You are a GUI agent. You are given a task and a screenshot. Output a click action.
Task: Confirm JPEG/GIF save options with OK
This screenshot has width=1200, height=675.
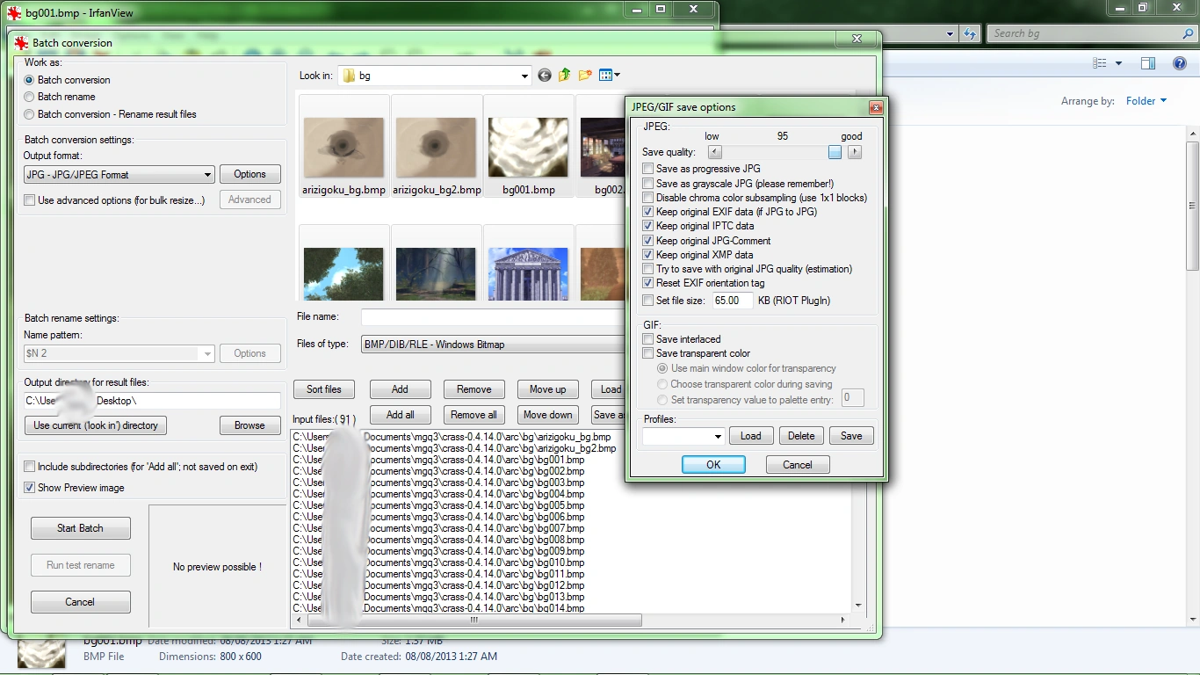coord(713,465)
